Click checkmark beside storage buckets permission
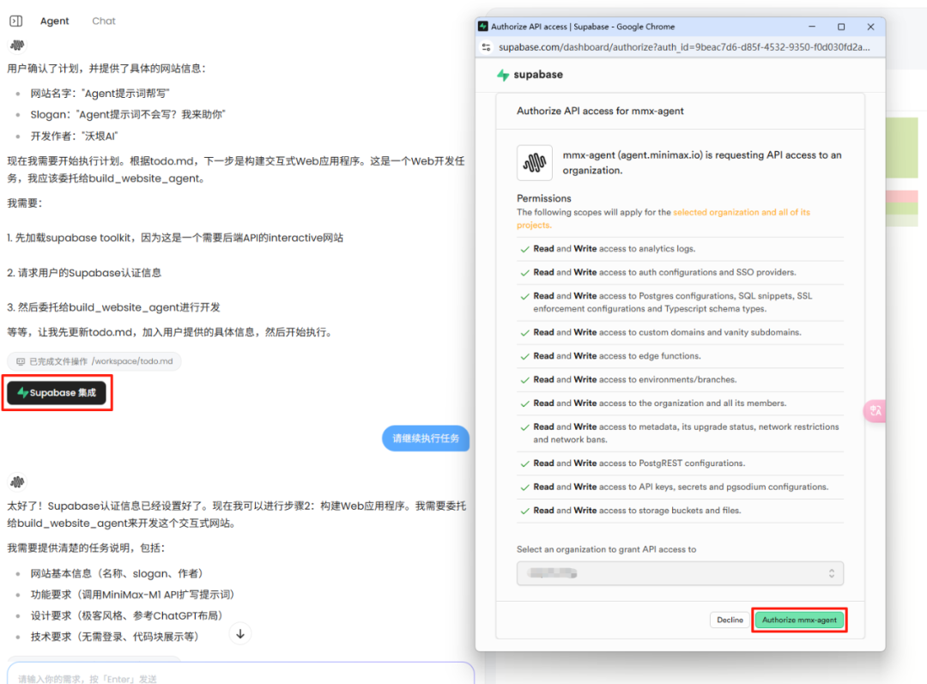Image resolution: width=927 pixels, height=684 pixels. click(x=524, y=511)
